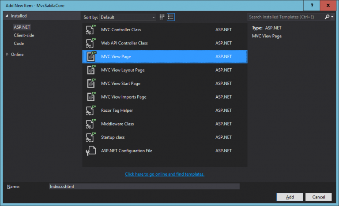Viewport: 339px width, 206px height.
Task: Select the Middleware Class template icon
Action: pos(90,124)
